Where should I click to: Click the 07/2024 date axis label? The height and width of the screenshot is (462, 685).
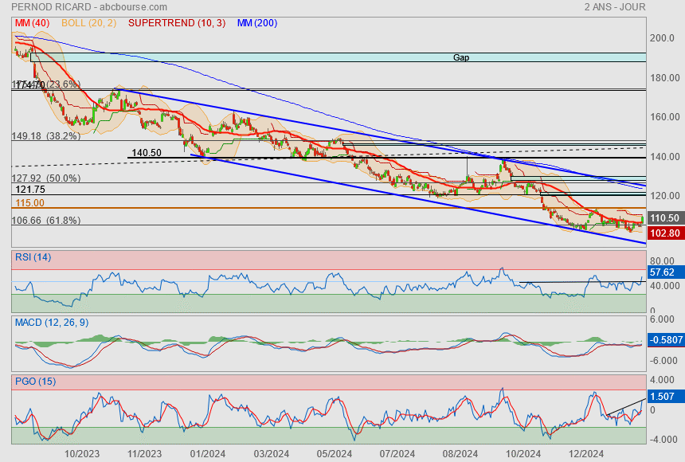point(397,454)
